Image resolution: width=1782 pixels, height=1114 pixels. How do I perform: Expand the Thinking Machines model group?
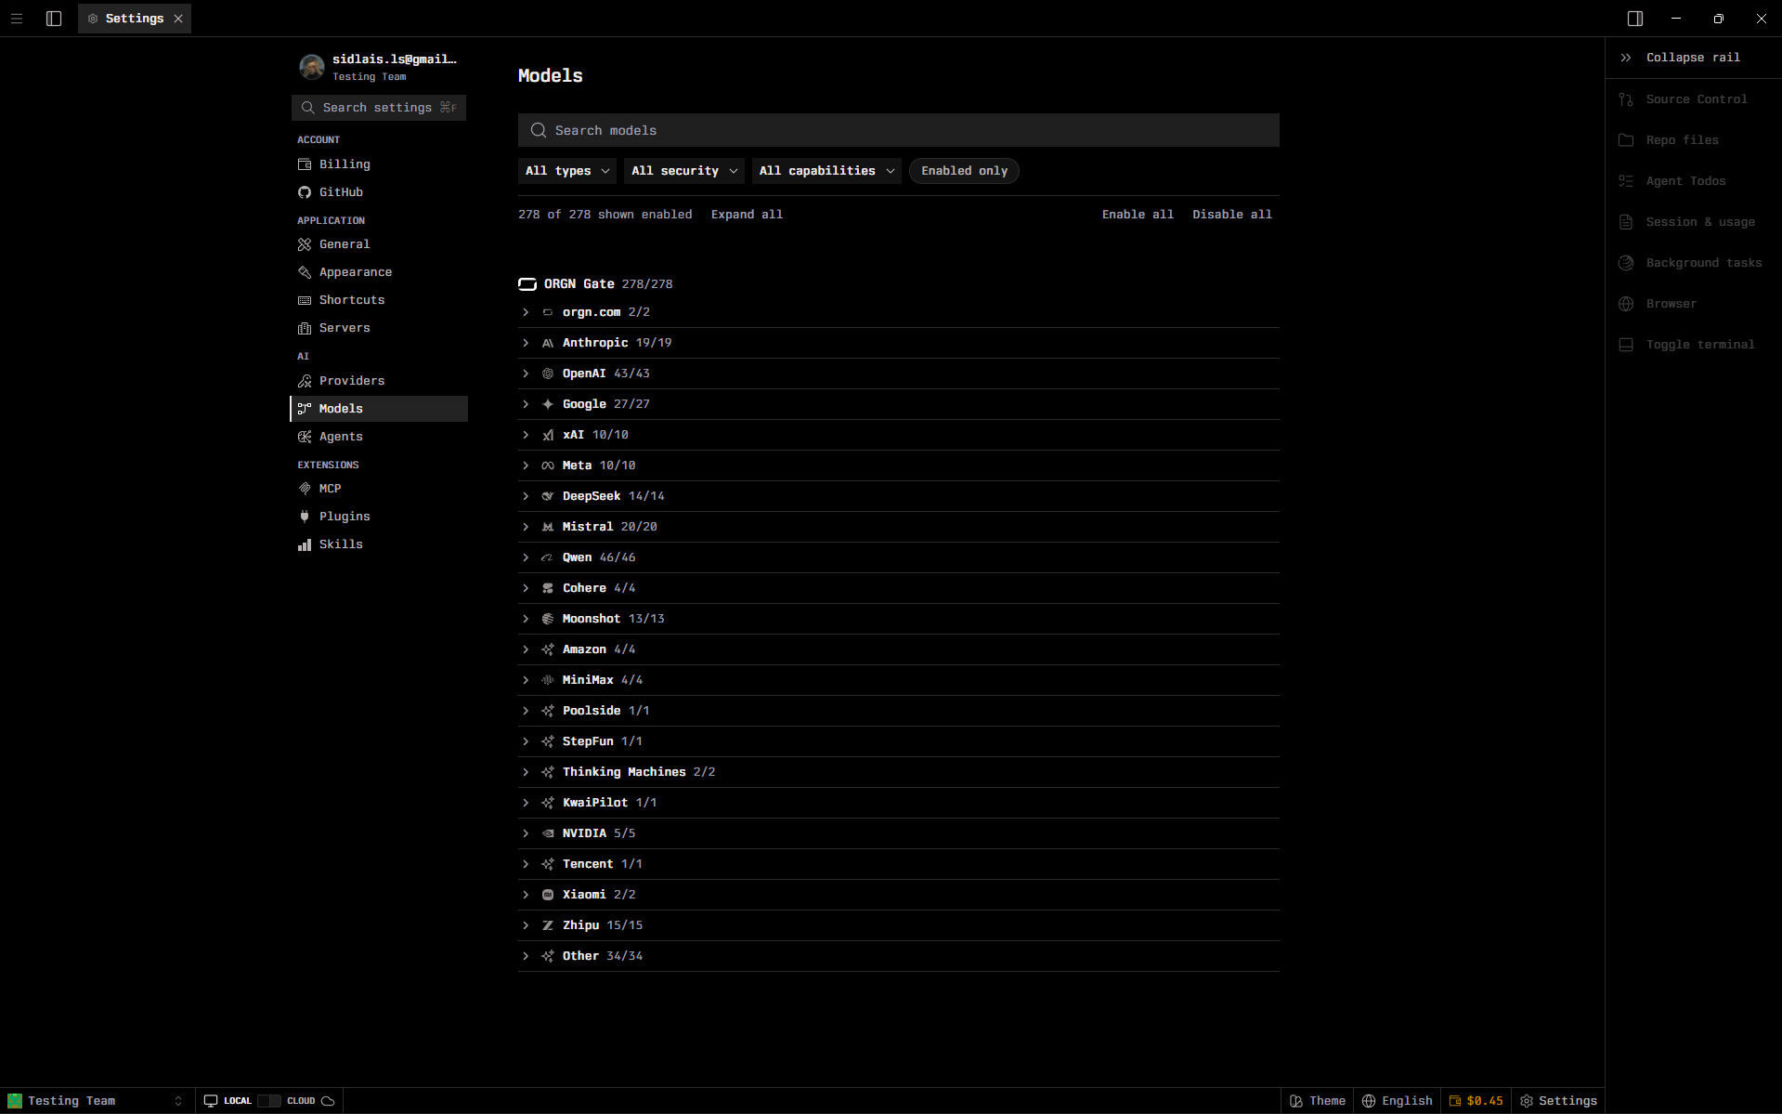[x=899, y=772]
